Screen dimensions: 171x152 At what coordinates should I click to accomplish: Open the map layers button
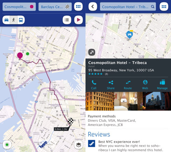[79, 145]
